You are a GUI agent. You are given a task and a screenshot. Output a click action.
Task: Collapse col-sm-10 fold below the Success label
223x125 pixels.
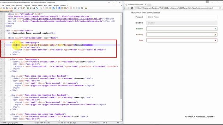pos(5,81)
